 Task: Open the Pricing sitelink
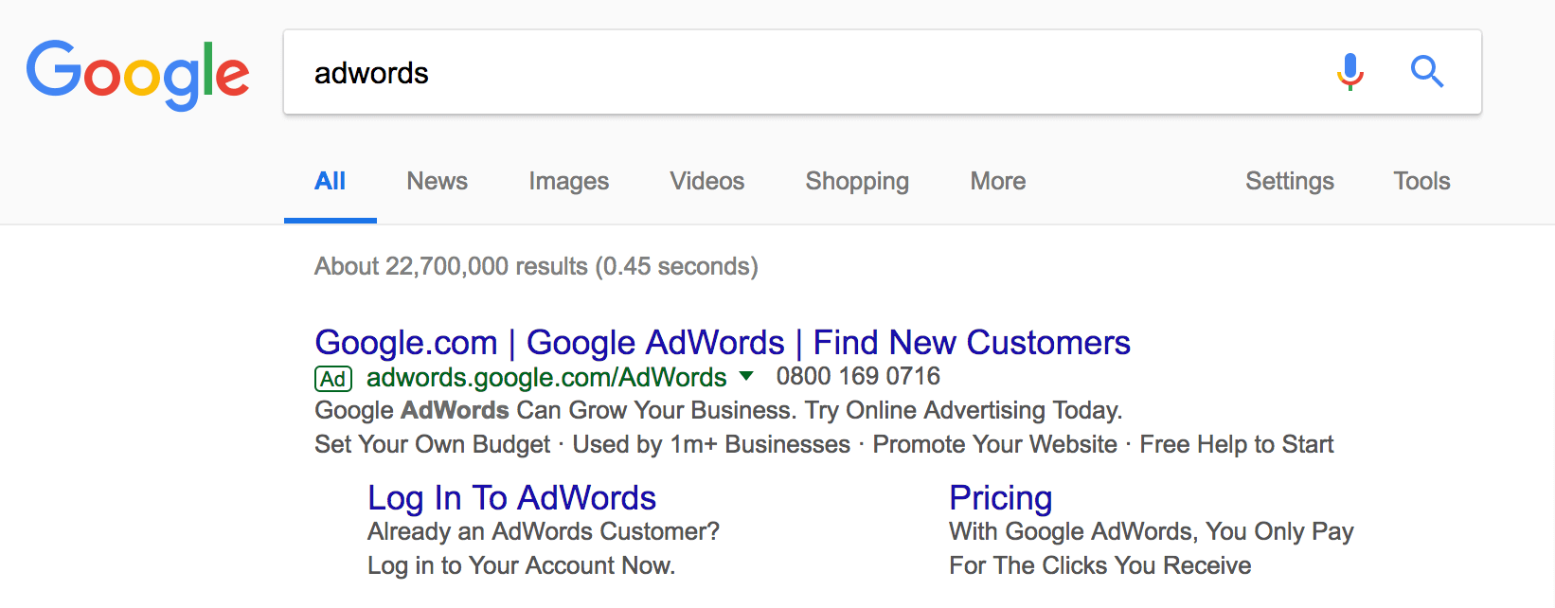pos(1000,497)
